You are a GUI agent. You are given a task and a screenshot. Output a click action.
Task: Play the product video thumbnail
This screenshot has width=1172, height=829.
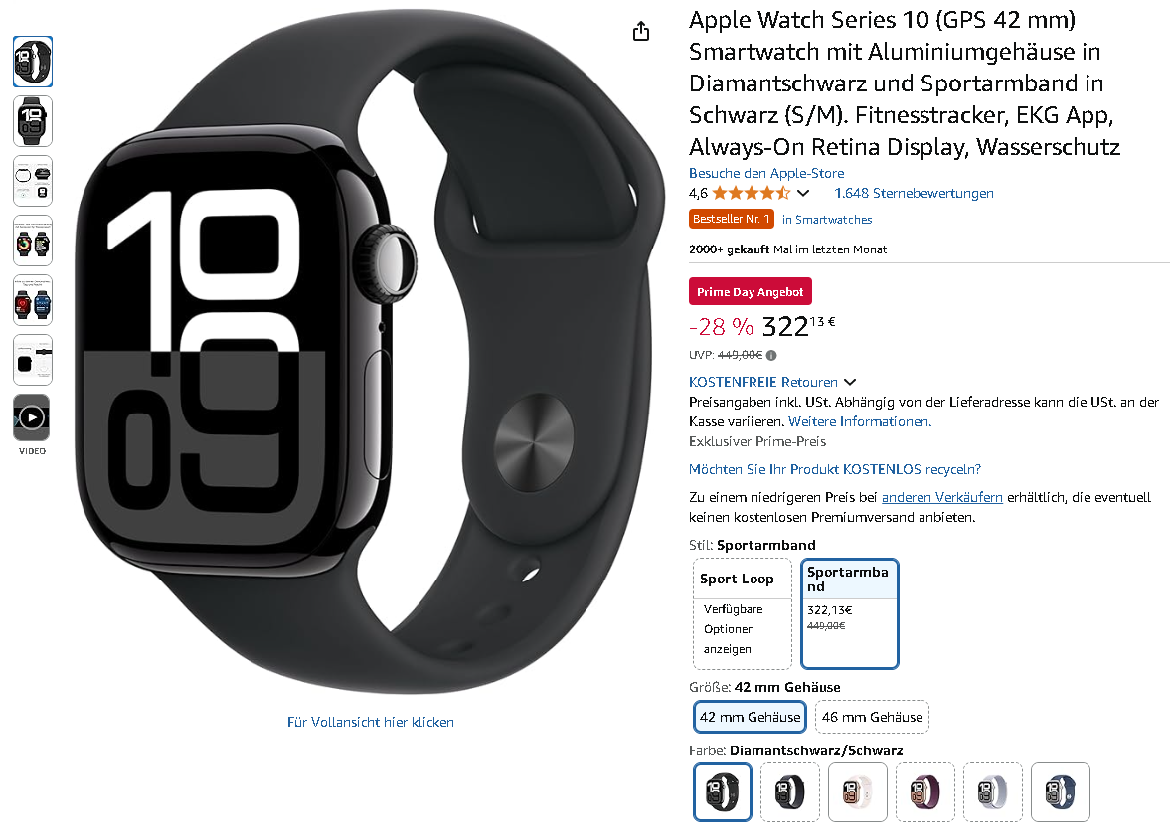point(32,417)
